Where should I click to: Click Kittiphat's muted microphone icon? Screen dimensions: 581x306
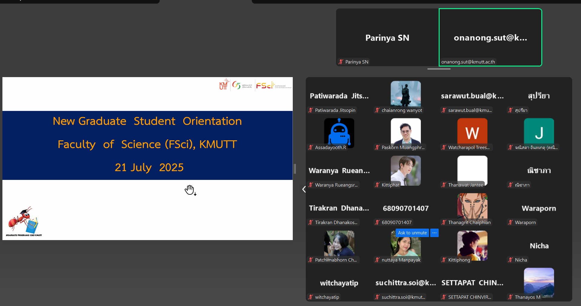(378, 185)
